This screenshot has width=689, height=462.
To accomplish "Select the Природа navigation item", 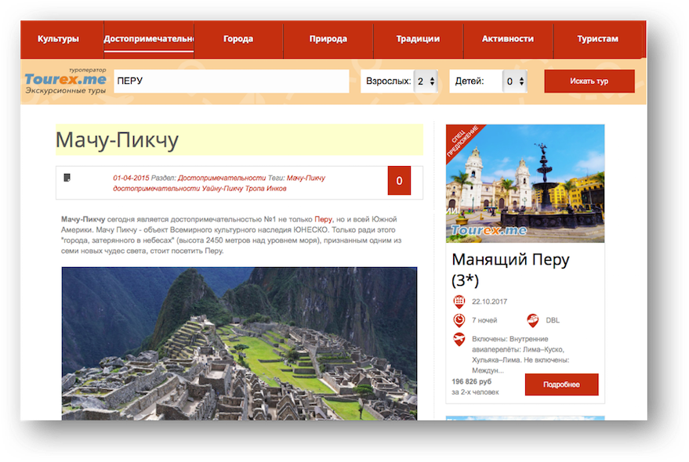I will point(328,38).
